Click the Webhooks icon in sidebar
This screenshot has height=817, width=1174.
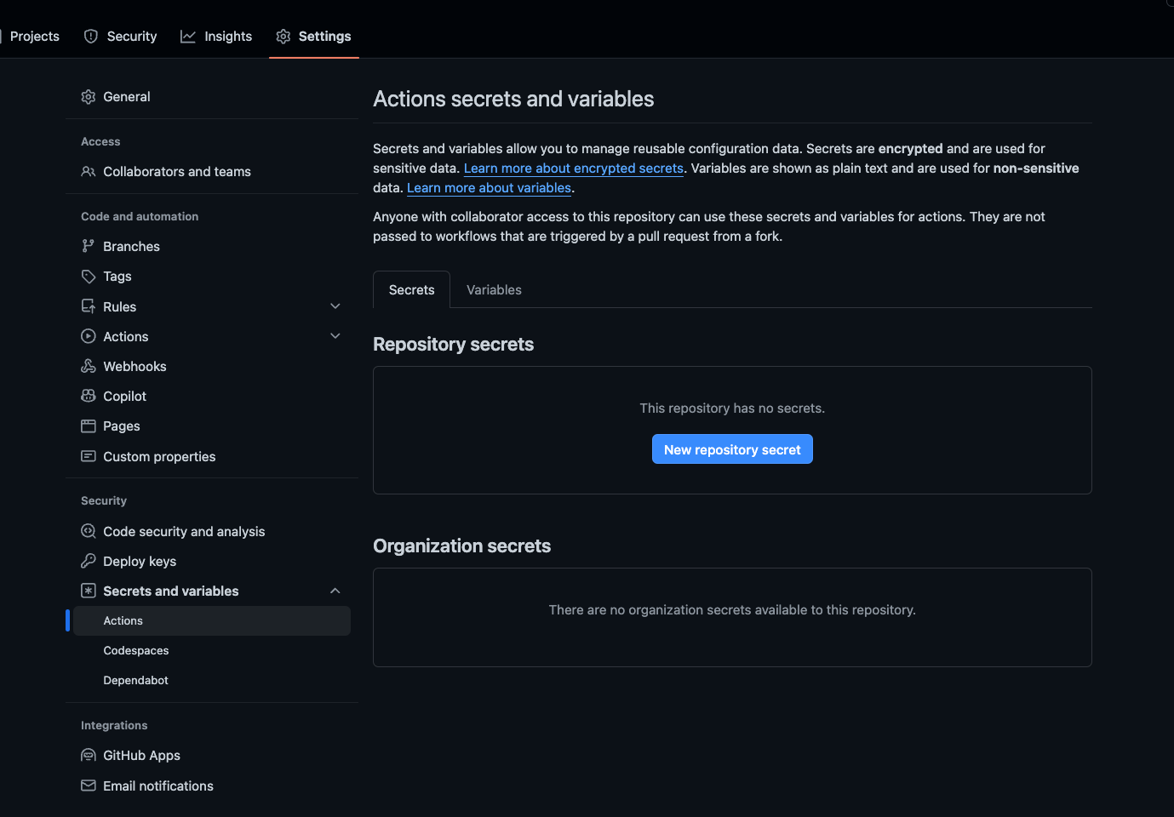[x=89, y=366]
